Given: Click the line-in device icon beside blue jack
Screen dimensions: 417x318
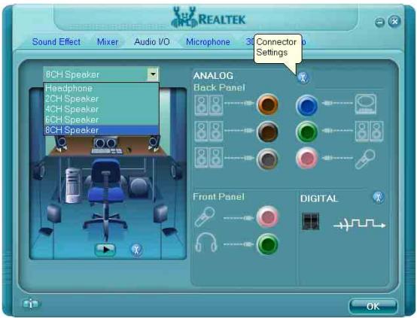Looking at the screenshot, I should pos(366,104).
